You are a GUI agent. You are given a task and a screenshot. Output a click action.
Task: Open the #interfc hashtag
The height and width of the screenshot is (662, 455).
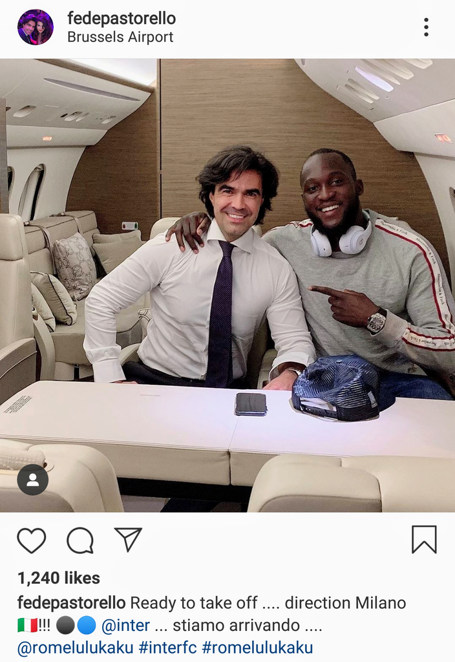167,648
